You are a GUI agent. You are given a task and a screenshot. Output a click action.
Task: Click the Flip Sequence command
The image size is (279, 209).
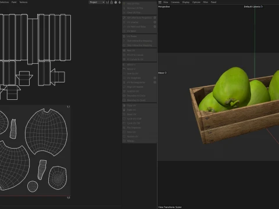(139, 128)
